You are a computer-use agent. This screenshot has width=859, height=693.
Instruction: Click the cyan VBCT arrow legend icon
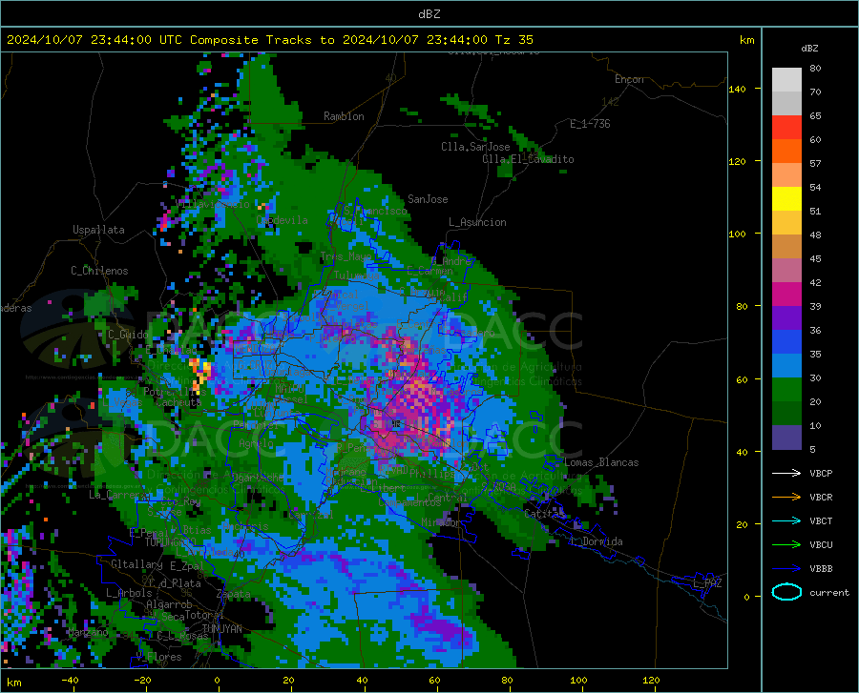click(786, 520)
